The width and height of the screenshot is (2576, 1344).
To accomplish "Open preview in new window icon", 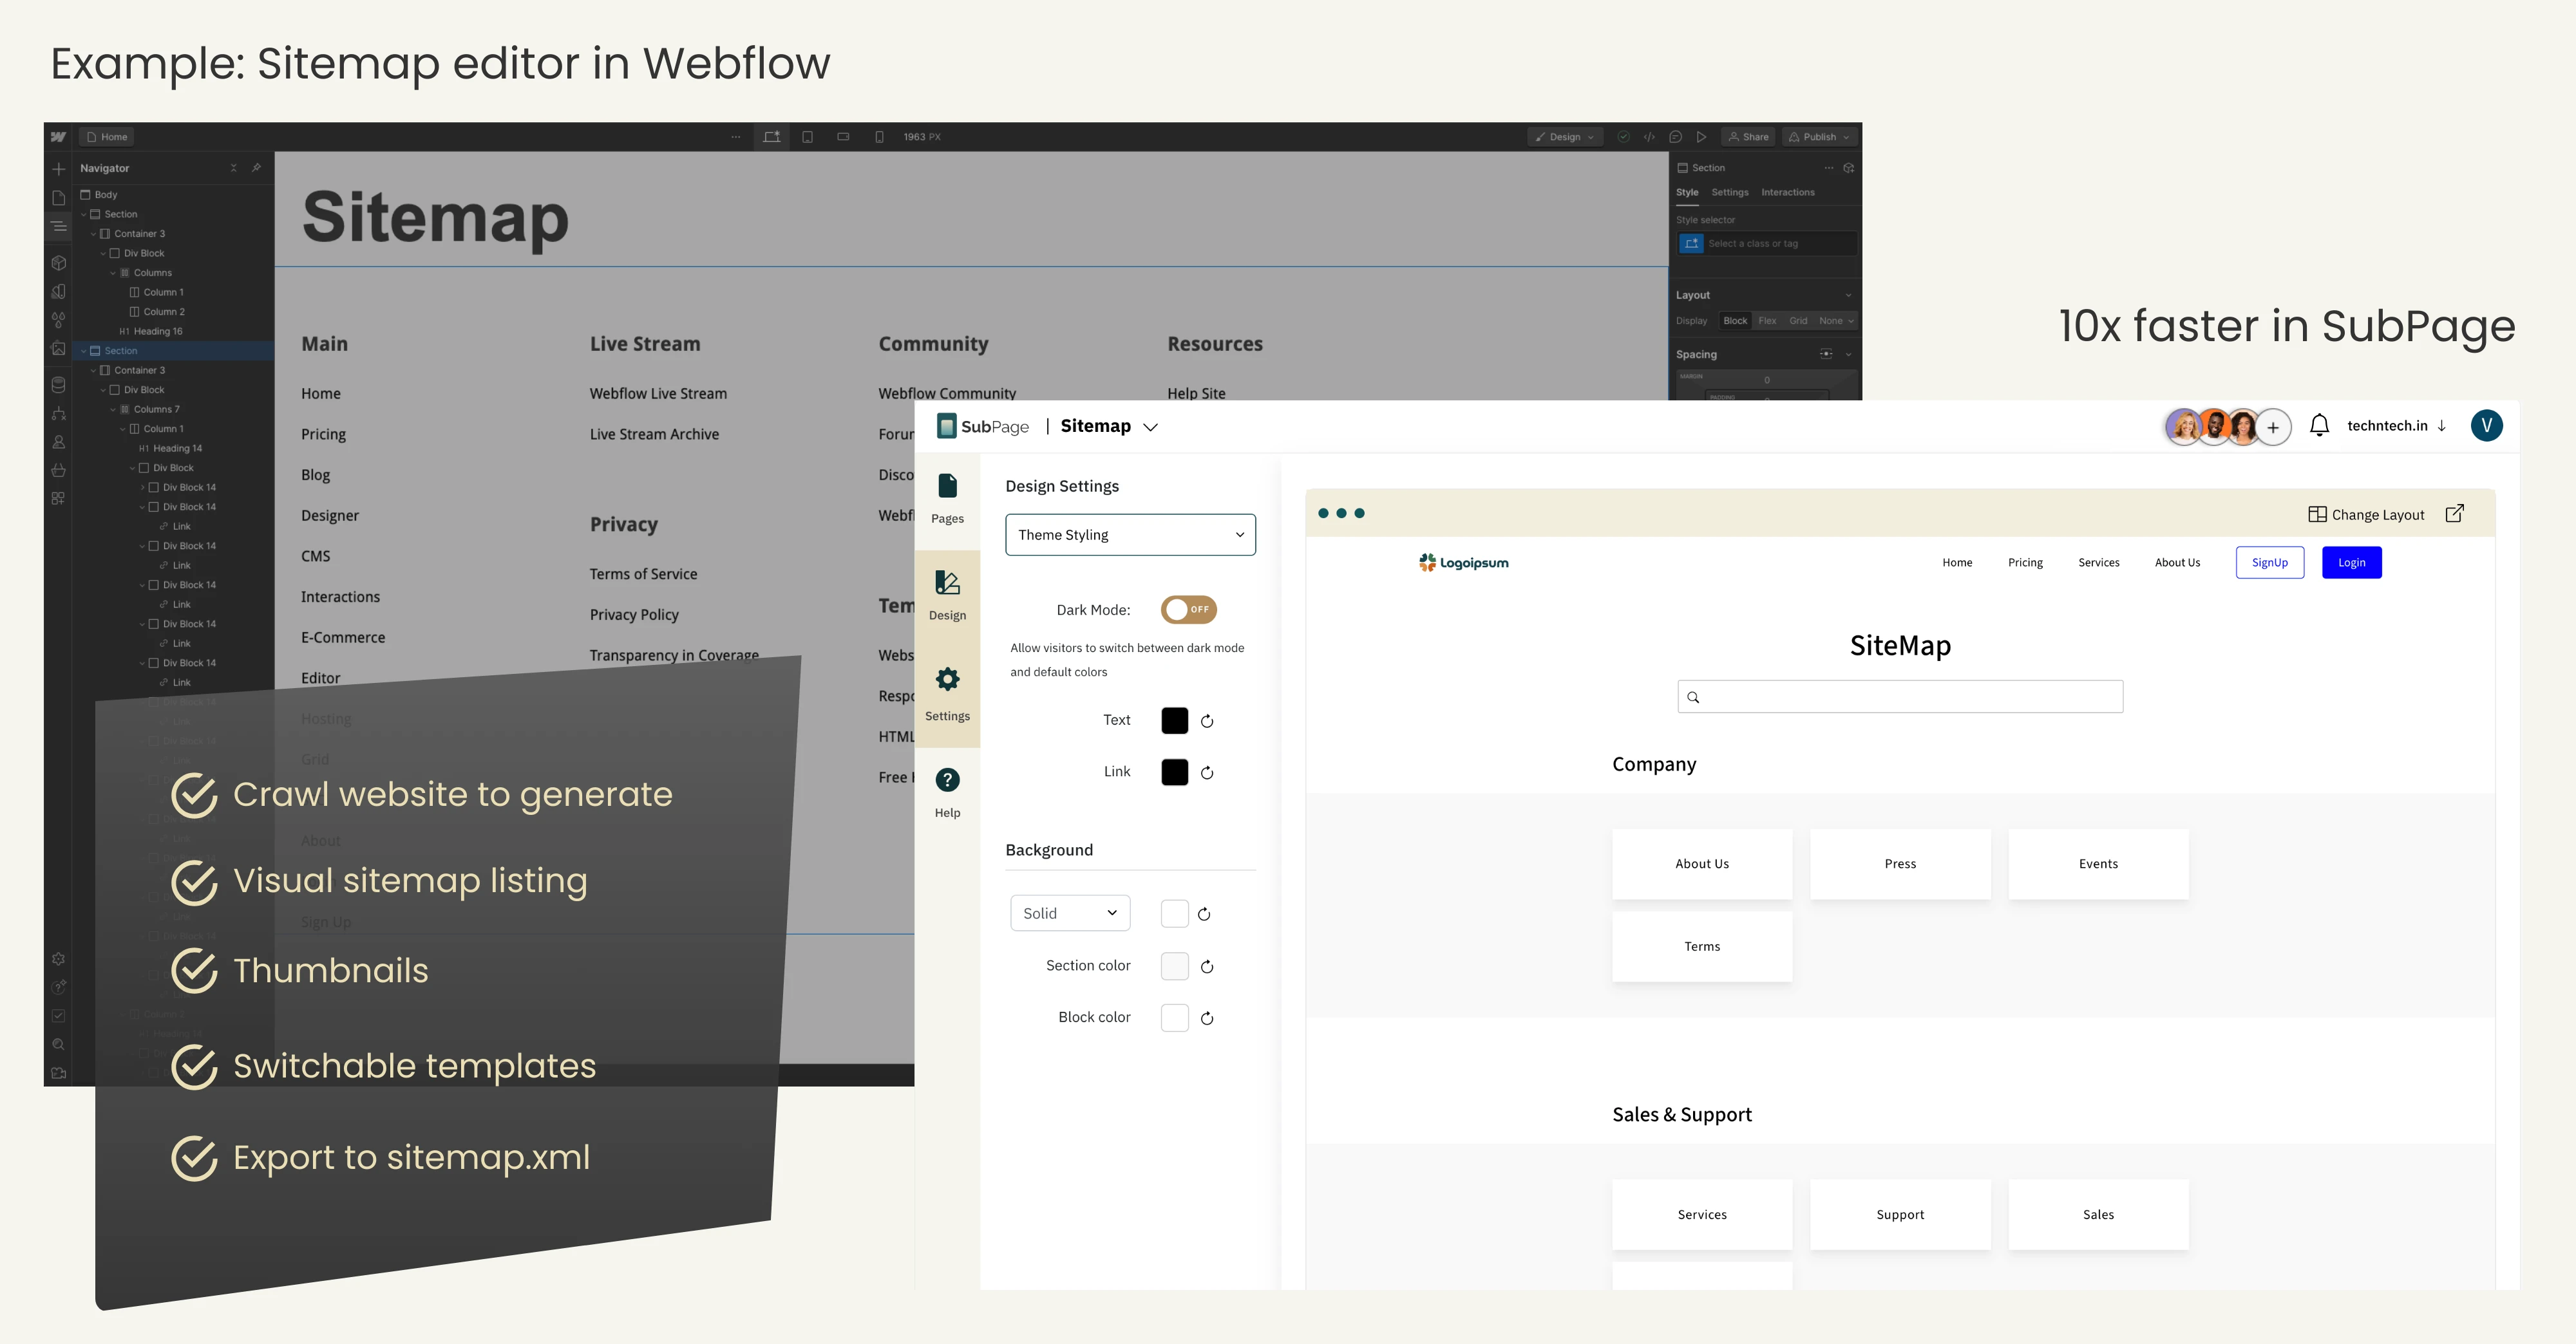I will [2454, 514].
